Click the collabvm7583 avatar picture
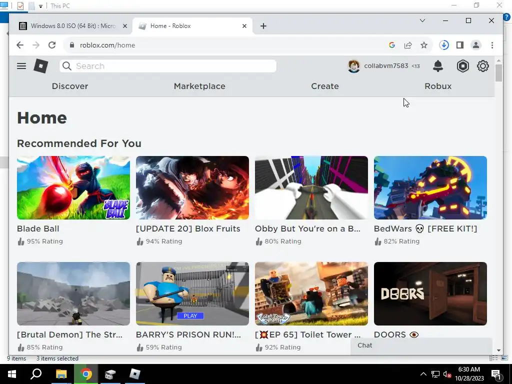The height and width of the screenshot is (384, 512). pos(353,66)
